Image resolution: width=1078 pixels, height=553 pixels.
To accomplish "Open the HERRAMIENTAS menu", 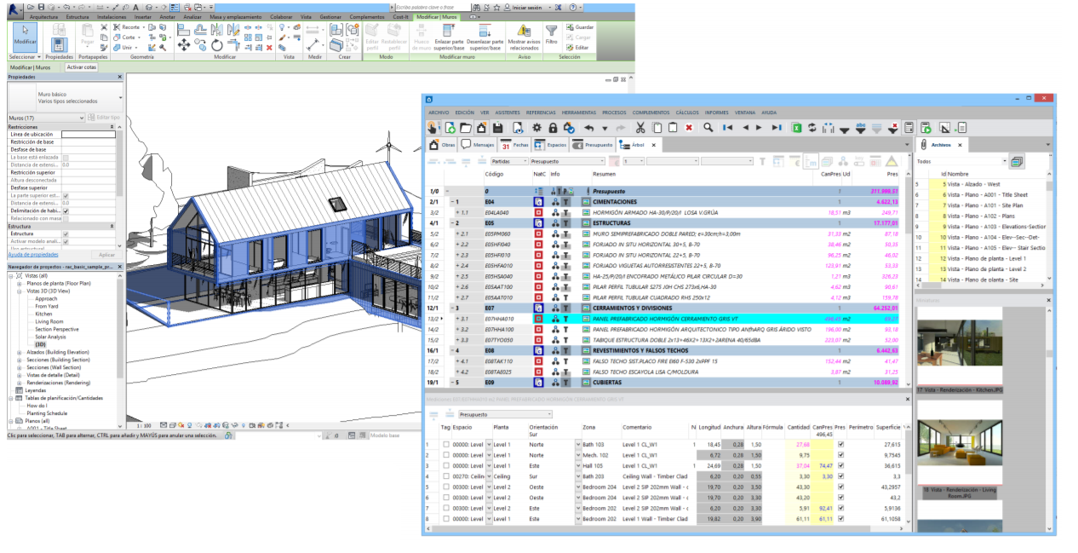I will [578, 112].
